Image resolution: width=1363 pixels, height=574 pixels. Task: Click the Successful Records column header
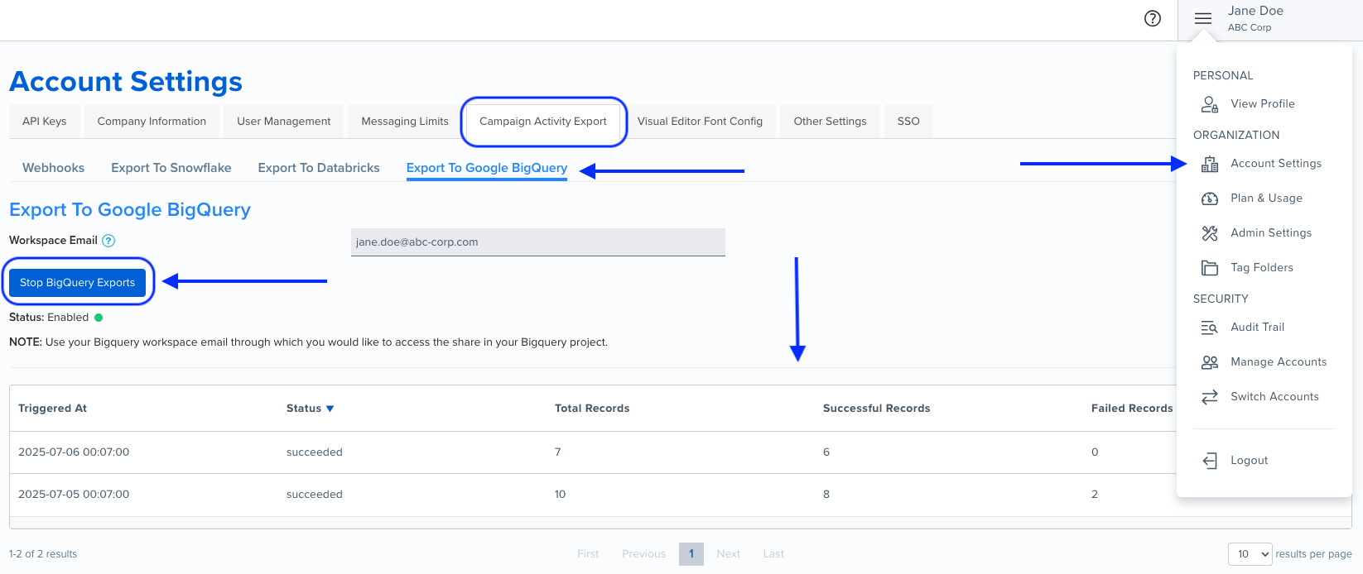click(876, 409)
